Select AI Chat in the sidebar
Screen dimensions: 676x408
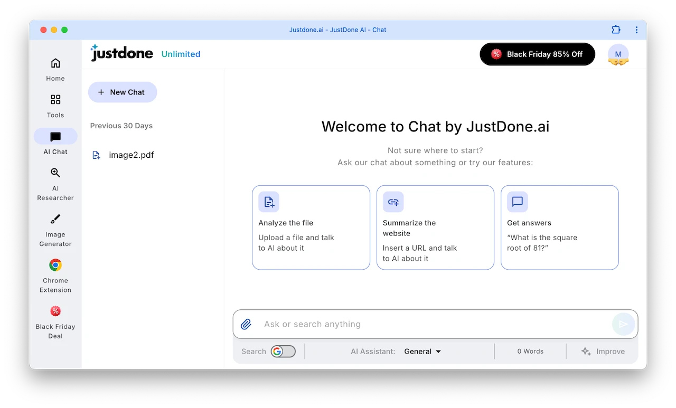click(x=55, y=137)
